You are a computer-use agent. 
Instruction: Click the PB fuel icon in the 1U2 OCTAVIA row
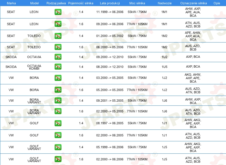pyautogui.click(x=58, y=57)
